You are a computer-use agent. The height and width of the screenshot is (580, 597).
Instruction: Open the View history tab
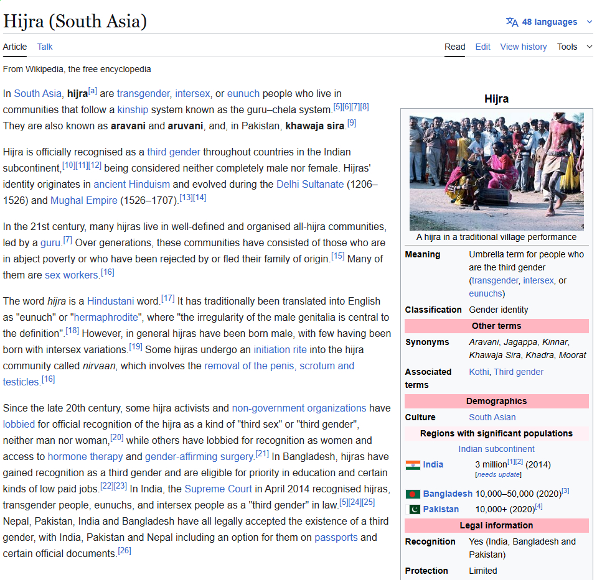point(523,47)
